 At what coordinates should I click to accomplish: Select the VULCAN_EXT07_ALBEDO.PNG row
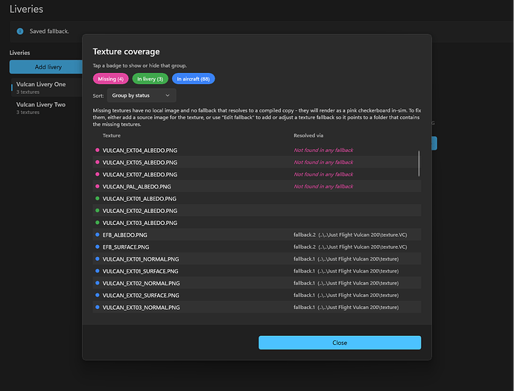coord(257,174)
